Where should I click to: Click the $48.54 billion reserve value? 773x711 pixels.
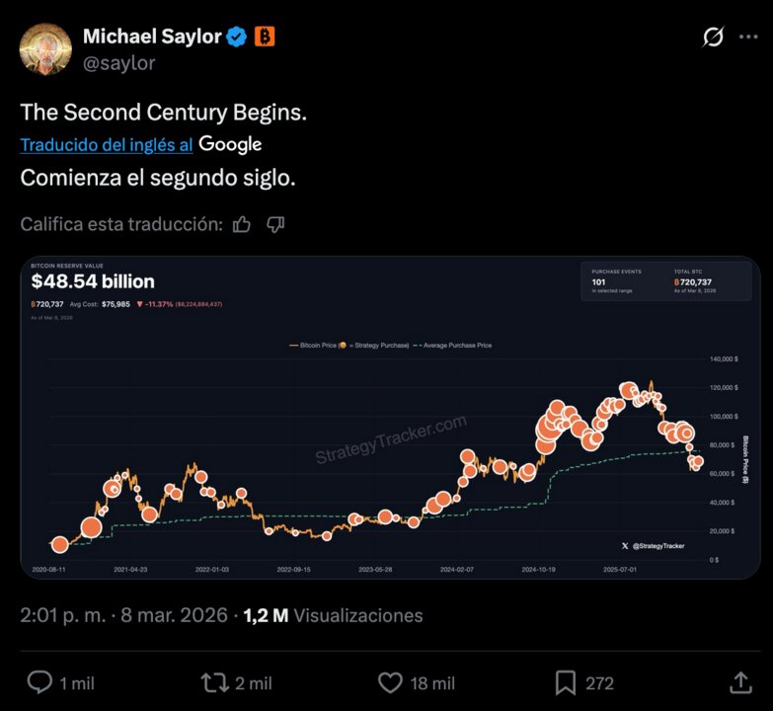pyautogui.click(x=93, y=282)
